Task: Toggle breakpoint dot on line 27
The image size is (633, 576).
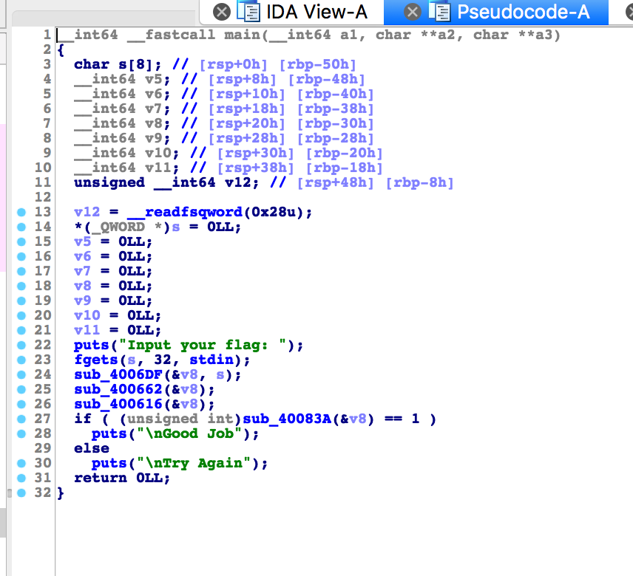Action: click(21, 419)
